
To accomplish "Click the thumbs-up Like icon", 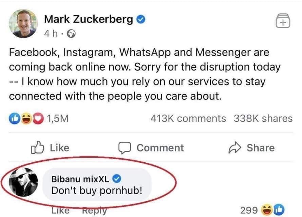I will click(x=38, y=148).
